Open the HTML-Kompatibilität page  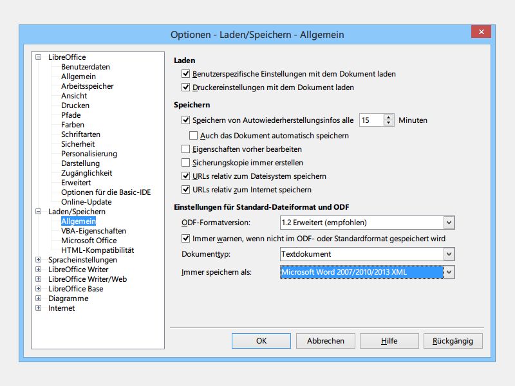[x=98, y=250]
